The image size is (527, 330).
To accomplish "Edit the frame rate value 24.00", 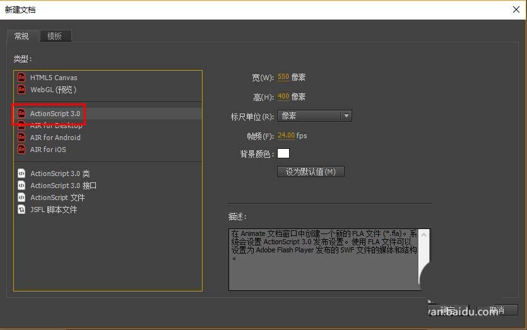I will [286, 136].
